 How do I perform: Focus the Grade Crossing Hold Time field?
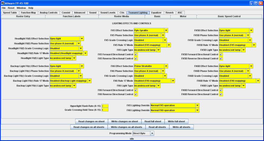pos(105,110)
